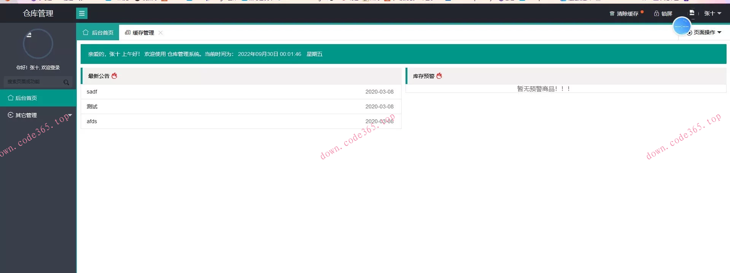The width and height of the screenshot is (730, 273).
Task: Click the 清除缓存 text button
Action: click(x=627, y=14)
